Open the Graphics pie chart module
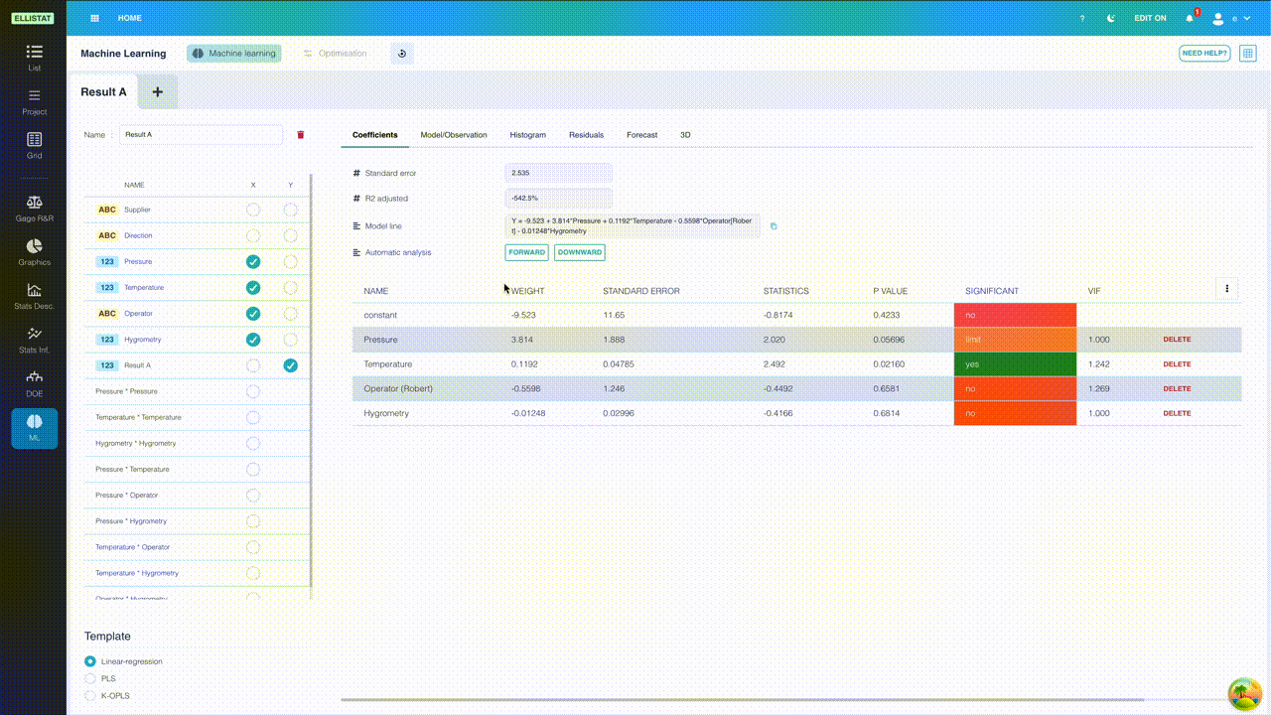This screenshot has width=1271, height=715. [34, 251]
